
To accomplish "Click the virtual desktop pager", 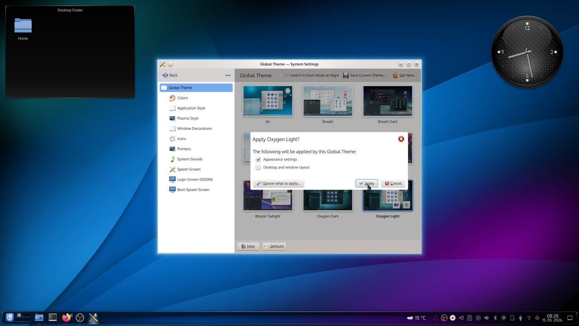I will pos(24,317).
